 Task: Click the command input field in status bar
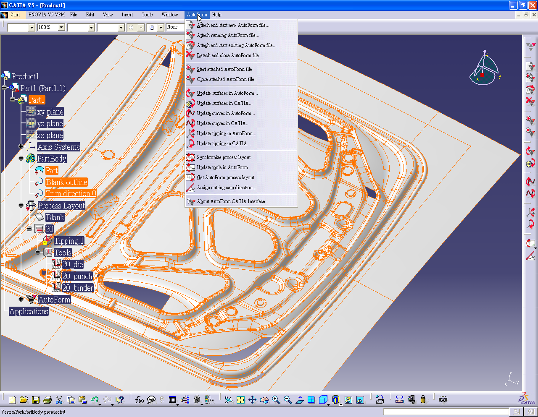pyautogui.click(x=446, y=412)
